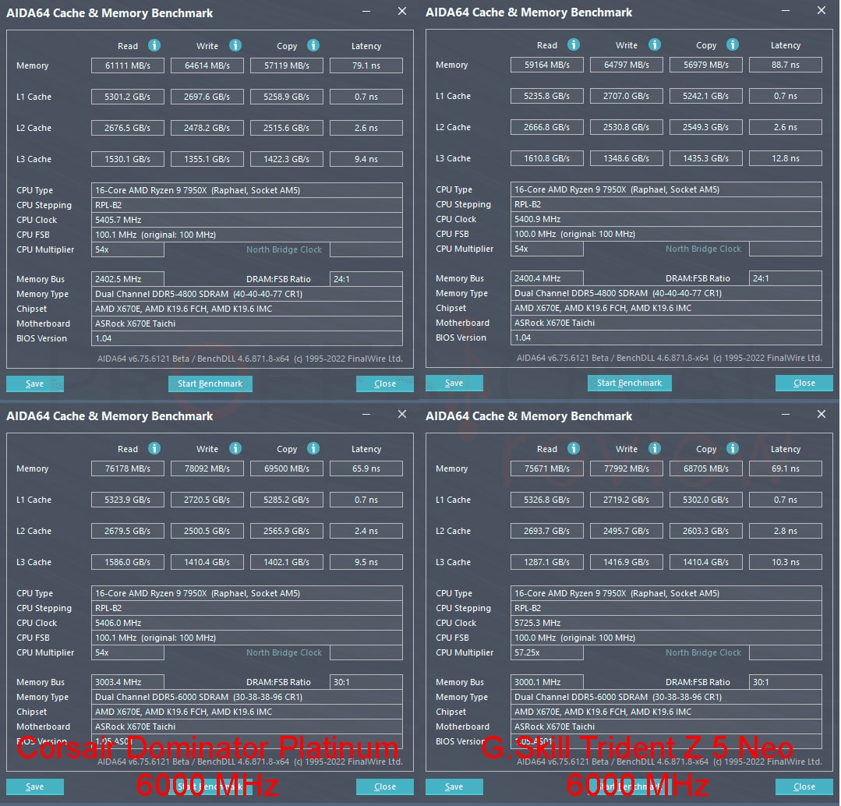Click Copy info icon in 59164 MB/s window
841x806 pixels.
click(x=733, y=44)
